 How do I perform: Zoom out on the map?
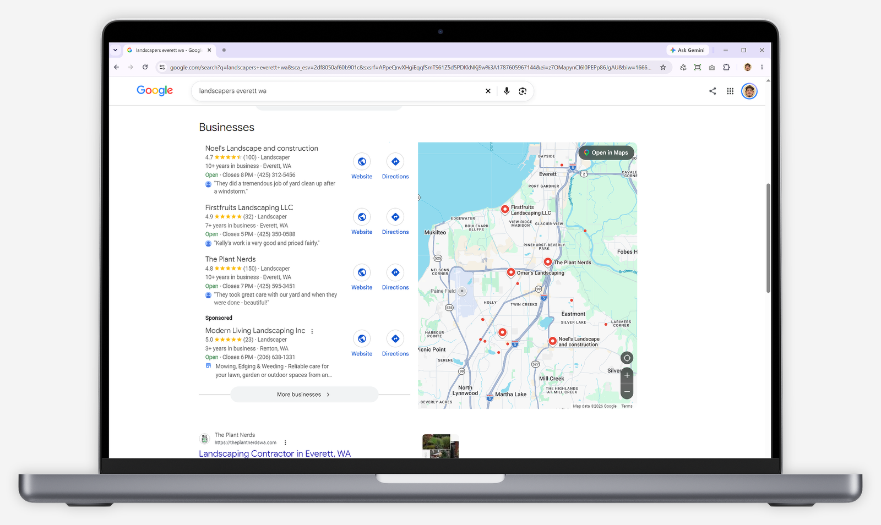click(x=627, y=391)
